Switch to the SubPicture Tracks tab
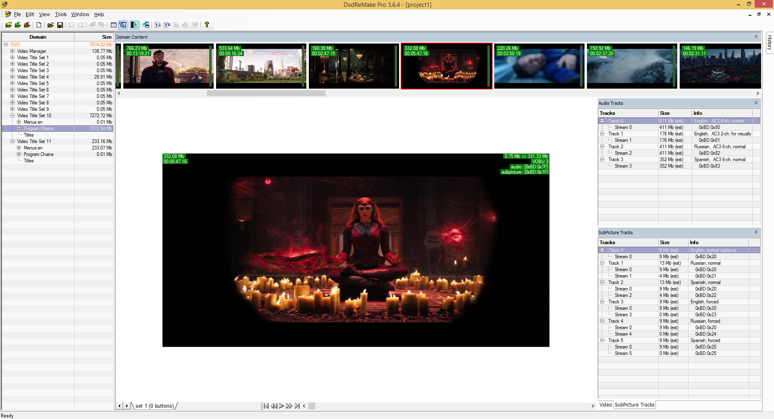The height and width of the screenshot is (419, 774). click(x=635, y=405)
